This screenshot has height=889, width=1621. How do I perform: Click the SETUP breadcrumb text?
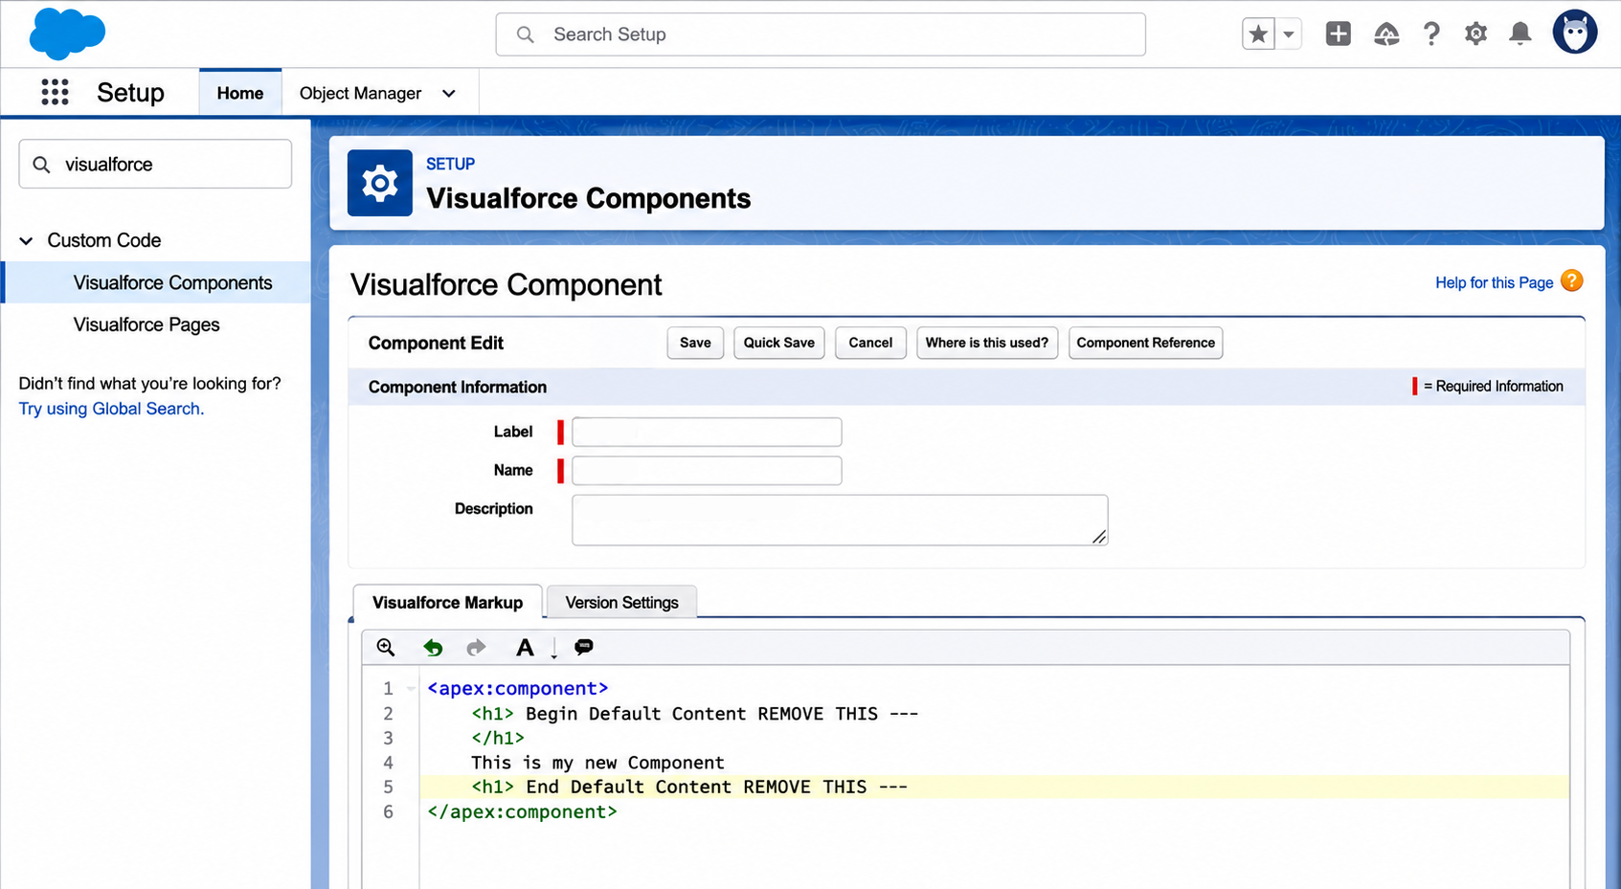click(450, 164)
